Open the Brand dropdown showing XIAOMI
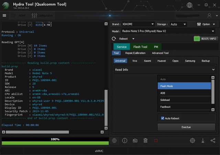The image size is (220, 155). (x=138, y=24)
